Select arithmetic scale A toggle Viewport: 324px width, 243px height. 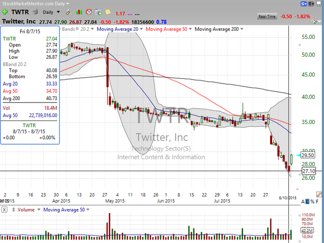303,201
